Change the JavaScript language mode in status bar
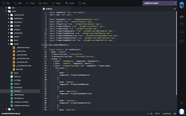The width and height of the screenshot is (186, 116). point(167,113)
